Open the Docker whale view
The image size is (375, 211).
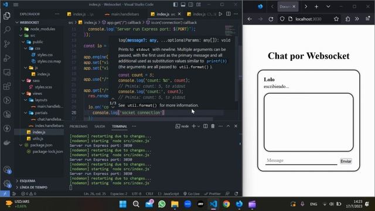pos(7,142)
